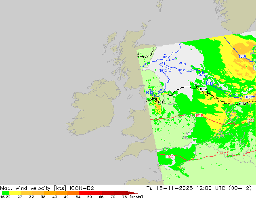Click the legend value '32'
This screenshot has height=198, width=256.
point(31,196)
